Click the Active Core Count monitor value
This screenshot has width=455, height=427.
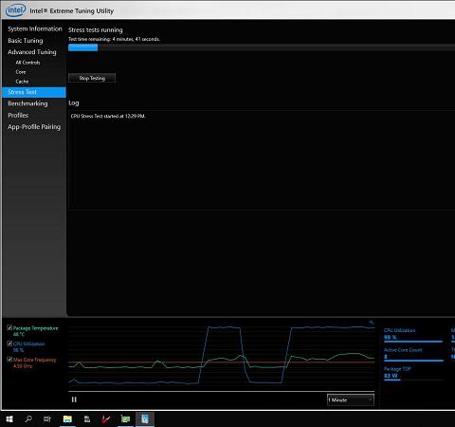(386, 357)
